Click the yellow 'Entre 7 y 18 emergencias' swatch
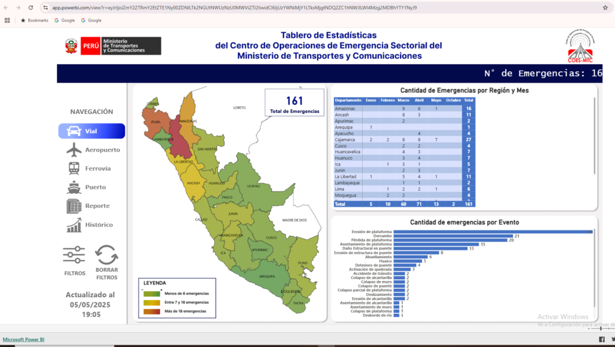This screenshot has width=615, height=347. pyautogui.click(x=152, y=303)
